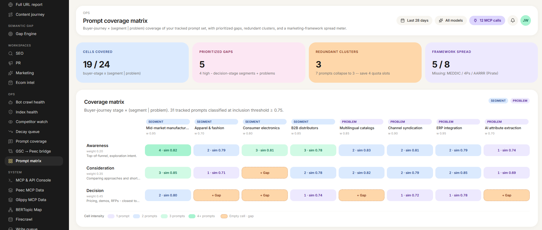
Task: Click the BERTopic Map icon
Action: [11, 210]
